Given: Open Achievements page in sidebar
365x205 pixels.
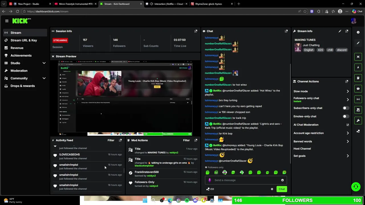Looking at the screenshot, I should coord(25,55).
